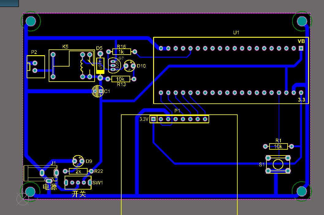Select the 10k resistor body under R1
324x215 pixels.
pos(279,147)
